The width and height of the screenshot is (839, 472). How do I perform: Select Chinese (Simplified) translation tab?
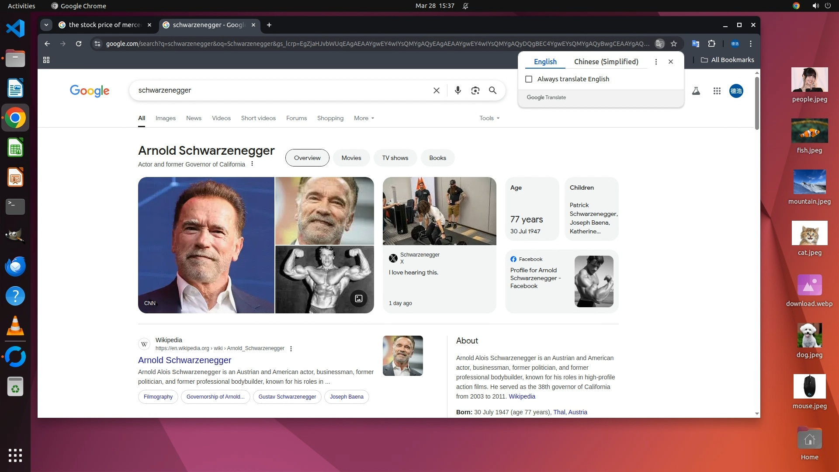(606, 62)
